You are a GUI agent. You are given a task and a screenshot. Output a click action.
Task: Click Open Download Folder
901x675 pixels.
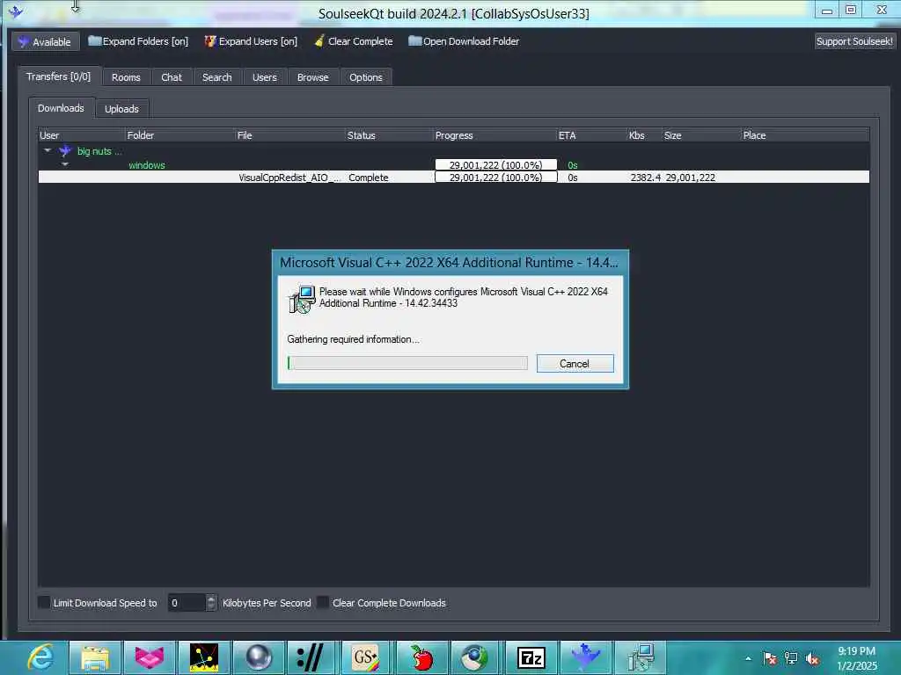point(464,41)
